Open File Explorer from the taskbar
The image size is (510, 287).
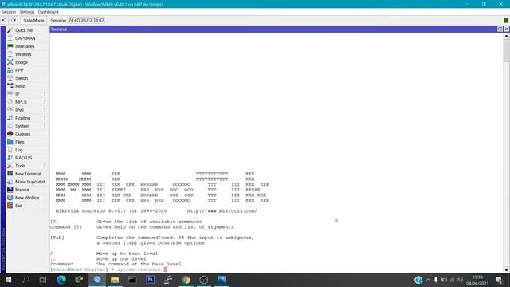point(115,280)
